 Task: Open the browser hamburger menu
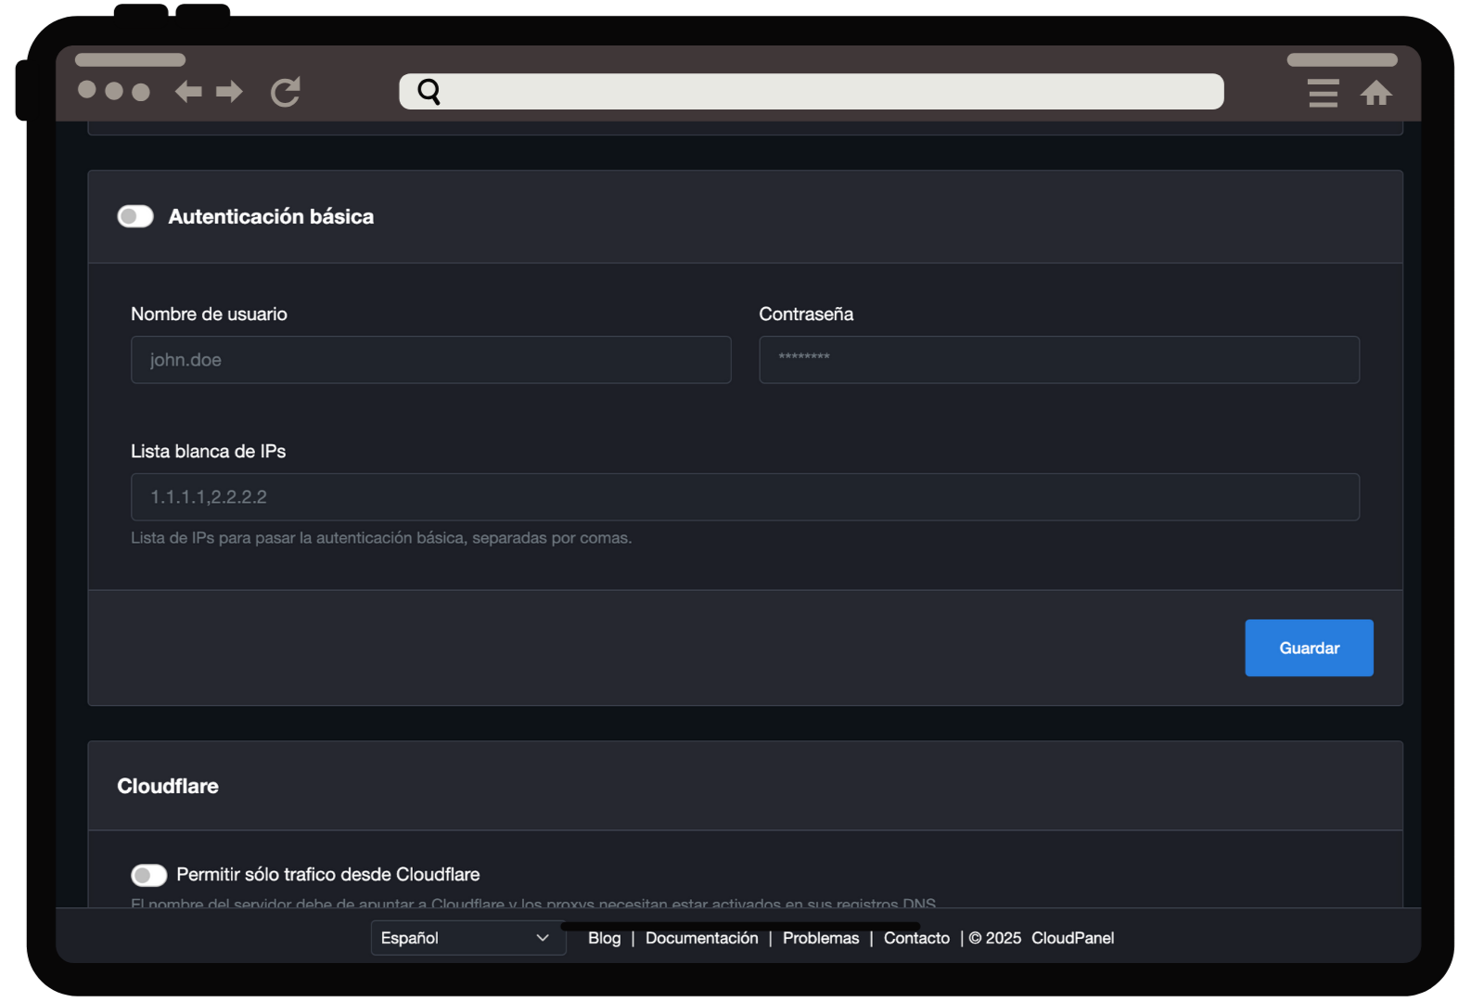click(x=1323, y=93)
